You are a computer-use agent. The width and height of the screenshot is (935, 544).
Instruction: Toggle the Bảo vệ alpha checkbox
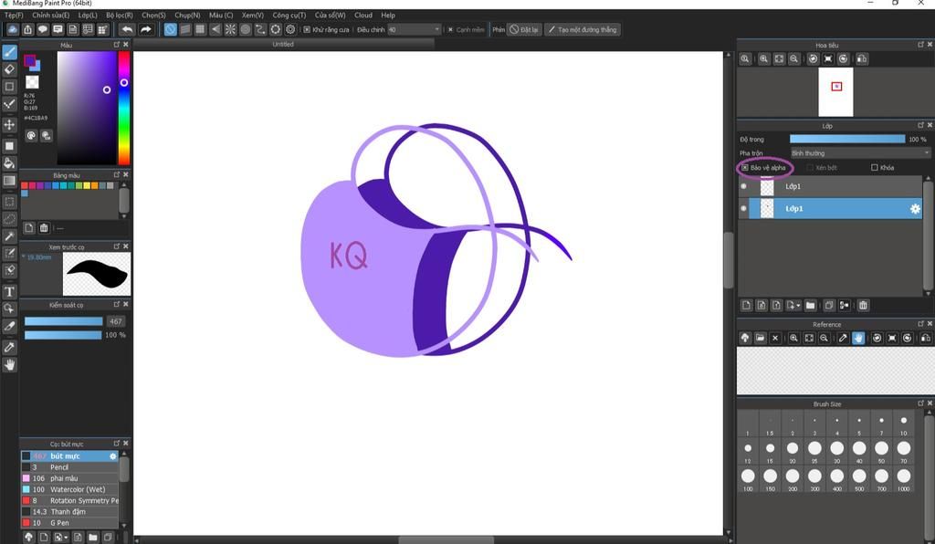(x=745, y=168)
